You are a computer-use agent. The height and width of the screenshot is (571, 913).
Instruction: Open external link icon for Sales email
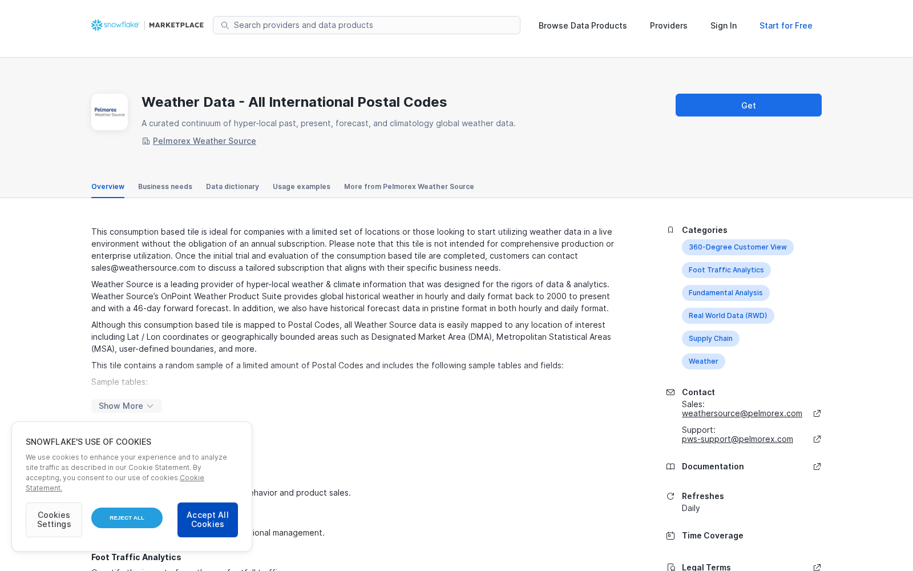click(x=817, y=413)
